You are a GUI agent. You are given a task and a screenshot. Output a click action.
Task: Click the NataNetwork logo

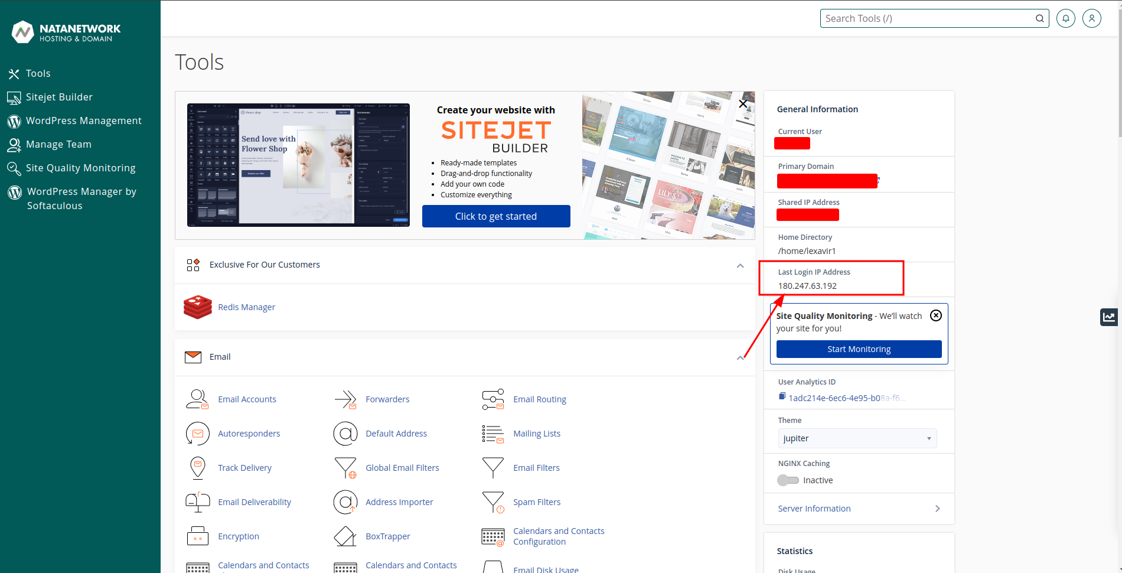66,32
